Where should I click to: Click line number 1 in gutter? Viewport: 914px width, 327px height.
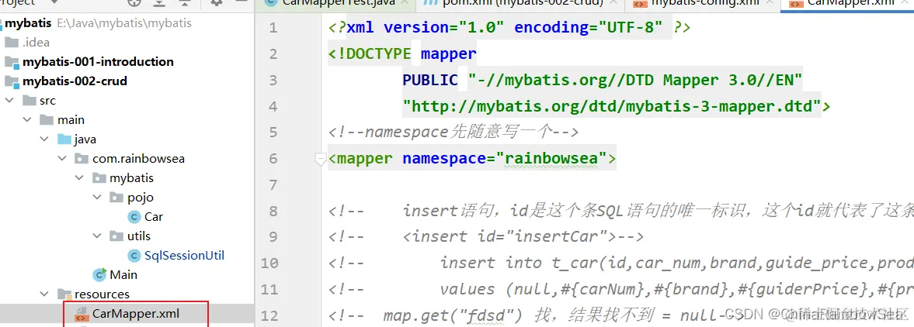tap(274, 28)
